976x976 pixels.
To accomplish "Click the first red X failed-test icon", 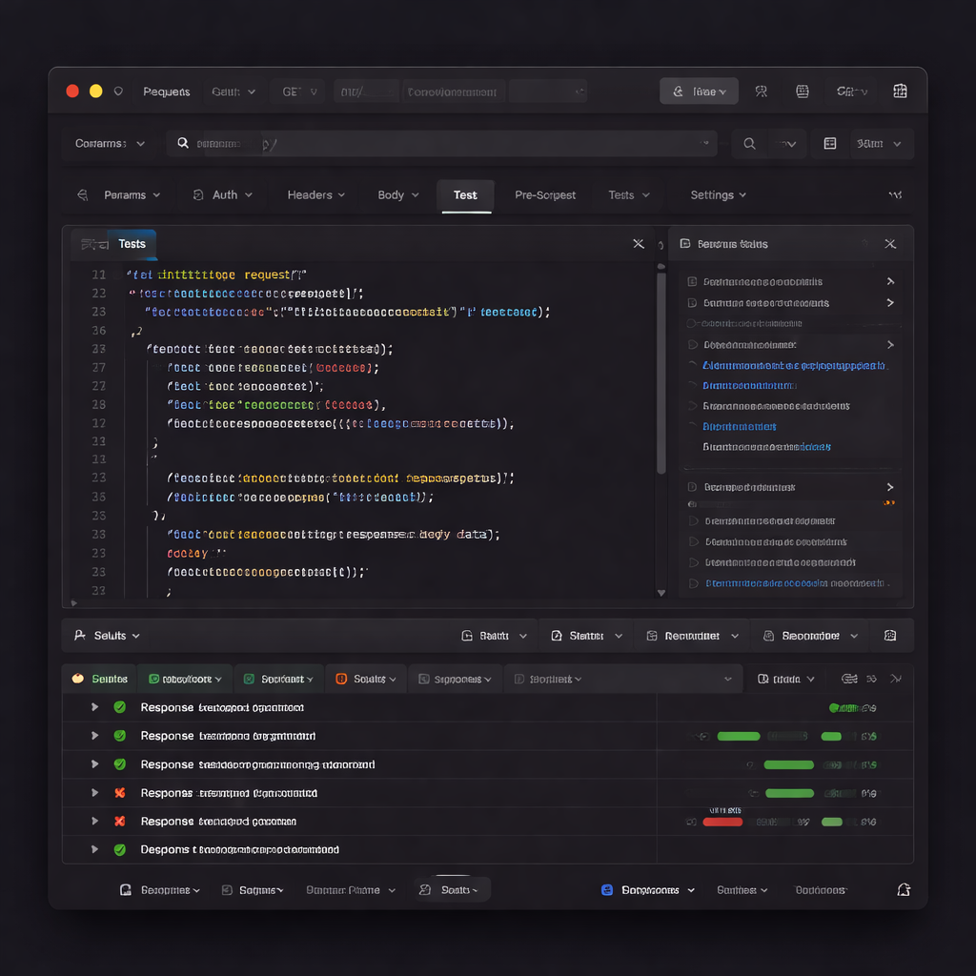I will [x=120, y=793].
